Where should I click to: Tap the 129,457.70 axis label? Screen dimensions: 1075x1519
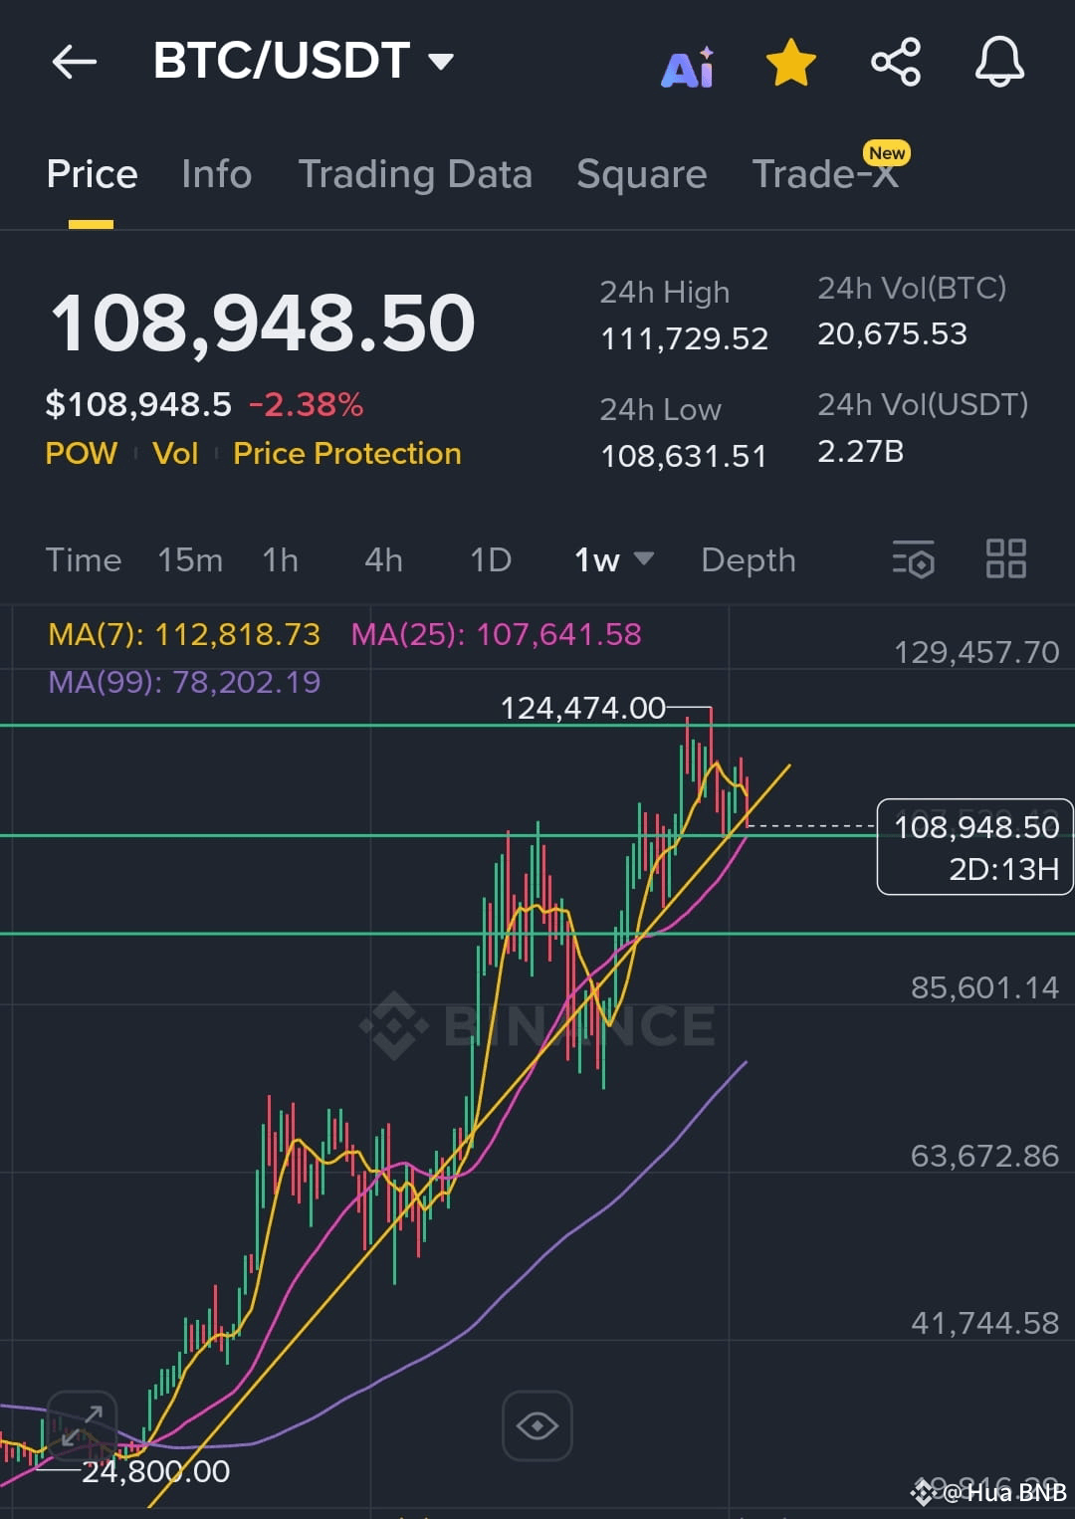click(976, 652)
